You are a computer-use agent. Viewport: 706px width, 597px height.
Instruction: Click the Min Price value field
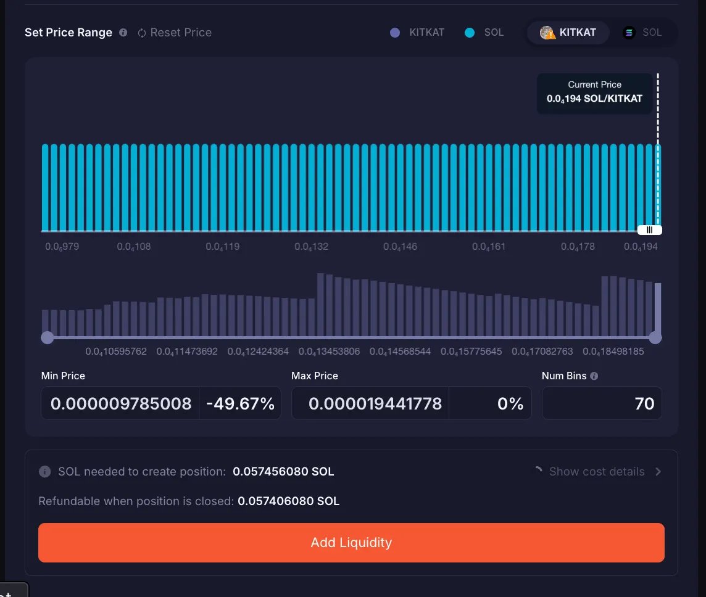point(120,403)
